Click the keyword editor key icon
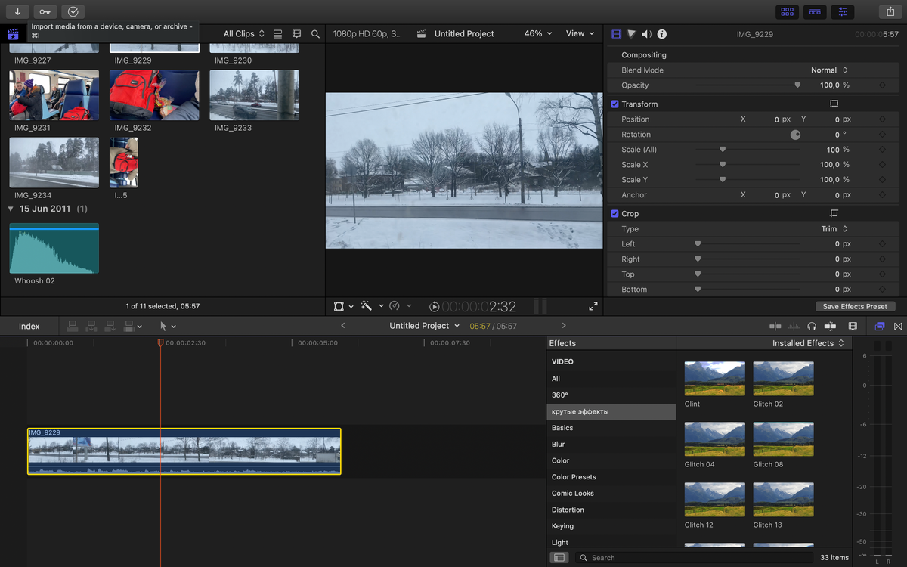Viewport: 907px width, 567px height. pyautogui.click(x=43, y=11)
